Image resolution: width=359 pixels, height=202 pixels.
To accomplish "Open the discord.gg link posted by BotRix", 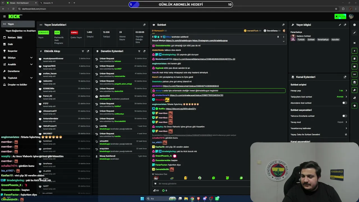I will tap(181, 109).
